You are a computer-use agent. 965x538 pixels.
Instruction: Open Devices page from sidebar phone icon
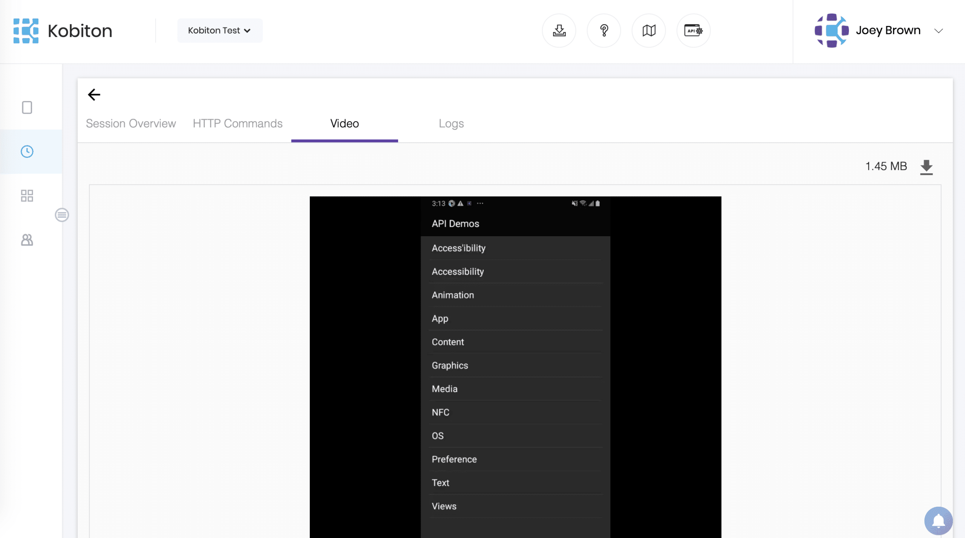27,107
